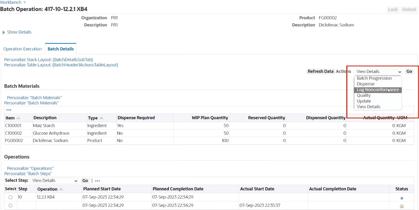The image size is (419, 210).
Task: Open the Personalize "Operations" link
Action: (30, 168)
